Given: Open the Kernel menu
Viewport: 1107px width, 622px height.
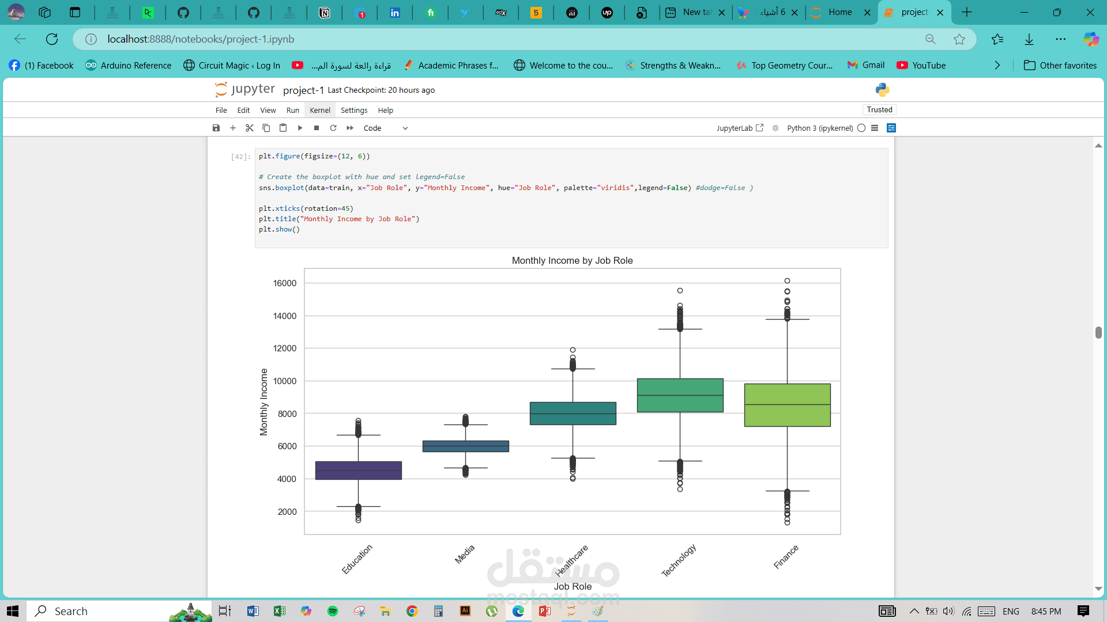Looking at the screenshot, I should pyautogui.click(x=319, y=110).
